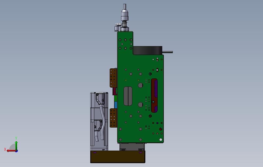Image resolution: width=263 pixels, height=167 pixels.
Task: Select the gray oblong slot in the plate
Action: (x=128, y=96)
